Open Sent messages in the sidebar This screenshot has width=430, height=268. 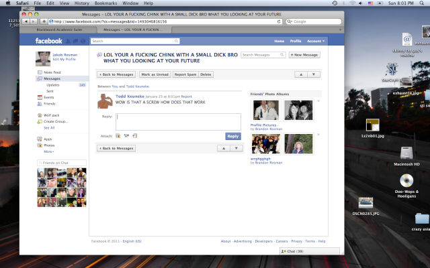pos(50,91)
